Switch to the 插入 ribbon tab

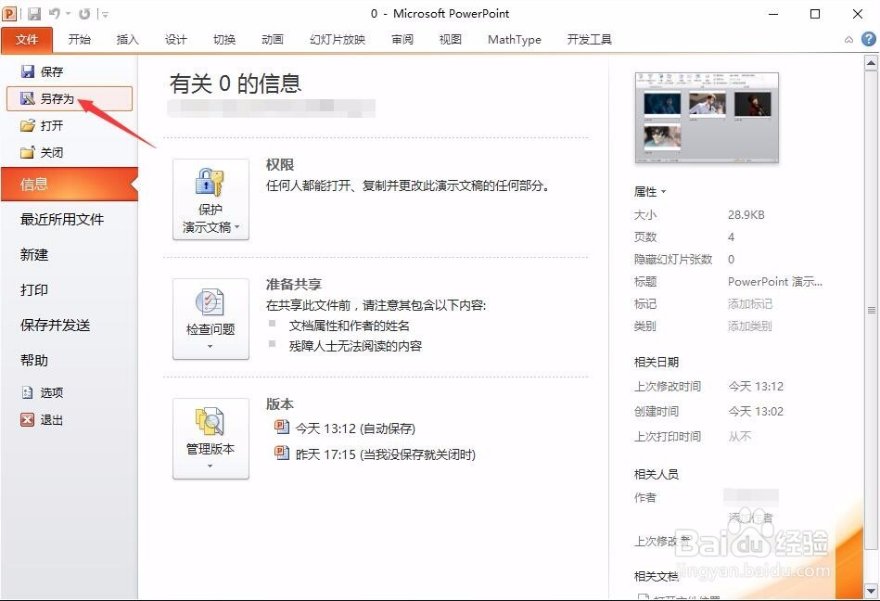pyautogui.click(x=127, y=39)
